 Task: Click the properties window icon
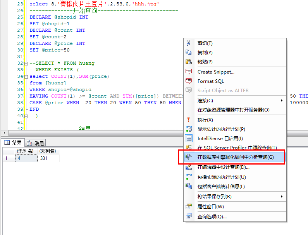pos(189,206)
